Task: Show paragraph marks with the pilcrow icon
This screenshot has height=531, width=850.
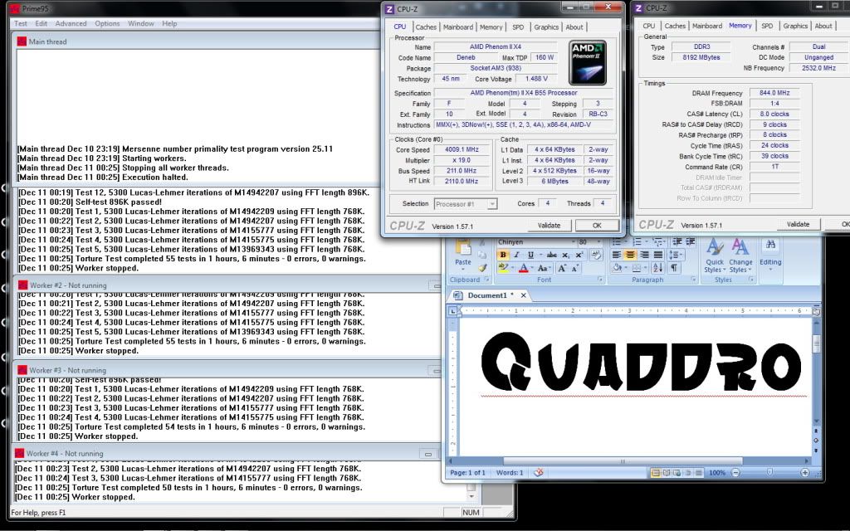Action: pos(674,268)
